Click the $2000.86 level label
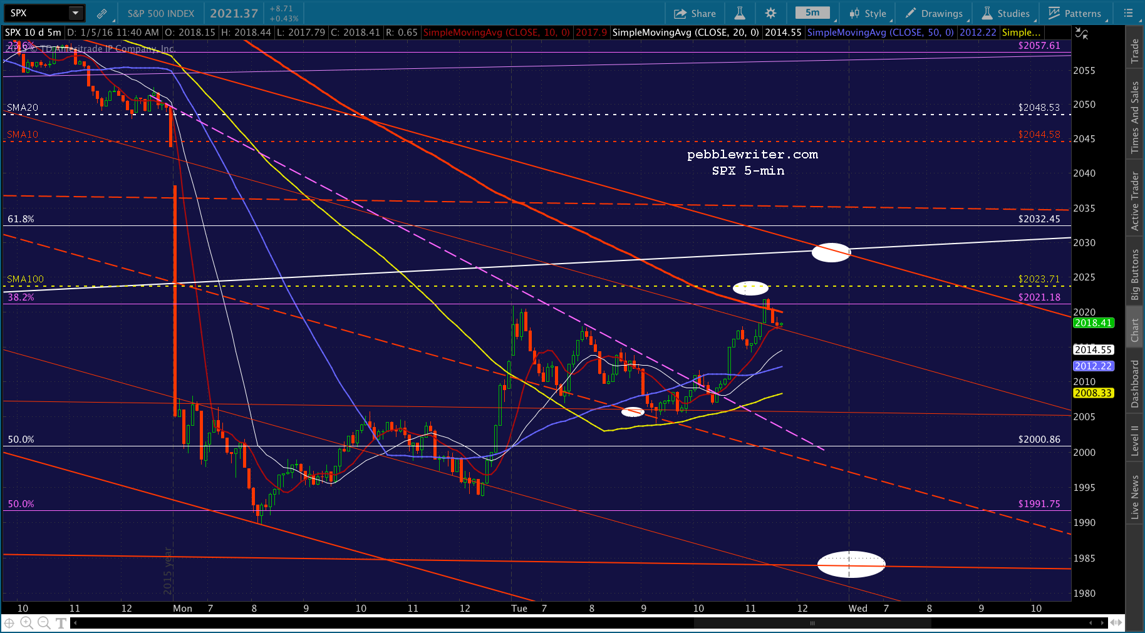This screenshot has height=633, width=1145. click(1039, 440)
